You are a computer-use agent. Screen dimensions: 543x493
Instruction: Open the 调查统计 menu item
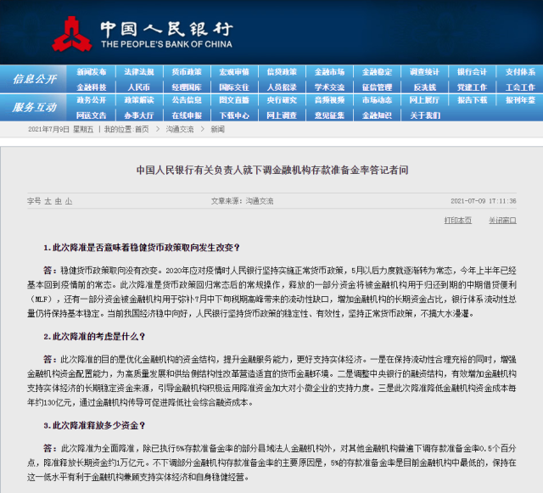point(424,72)
